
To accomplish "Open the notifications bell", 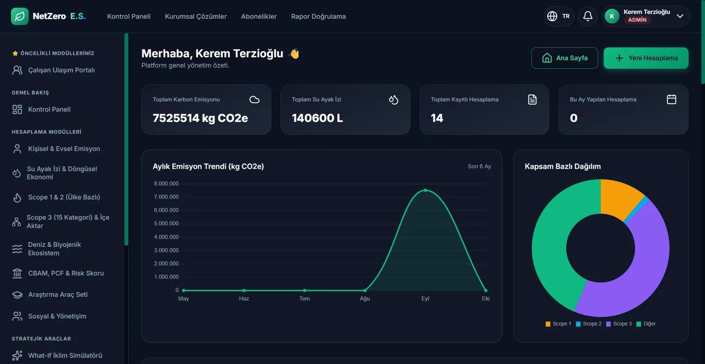I will click(588, 16).
